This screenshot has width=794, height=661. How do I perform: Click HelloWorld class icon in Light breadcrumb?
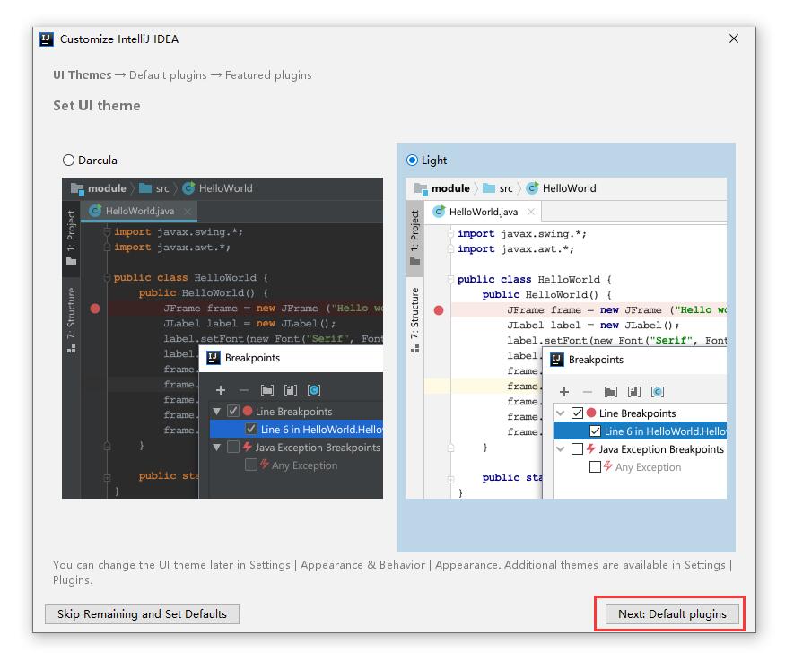(532, 188)
